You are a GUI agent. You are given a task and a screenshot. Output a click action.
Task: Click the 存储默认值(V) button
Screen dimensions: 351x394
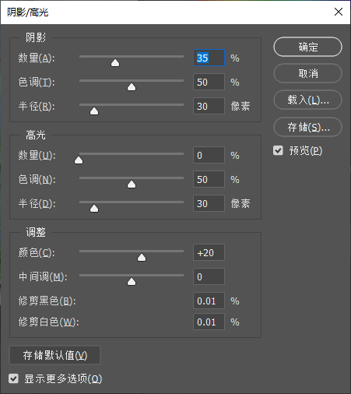(x=54, y=355)
